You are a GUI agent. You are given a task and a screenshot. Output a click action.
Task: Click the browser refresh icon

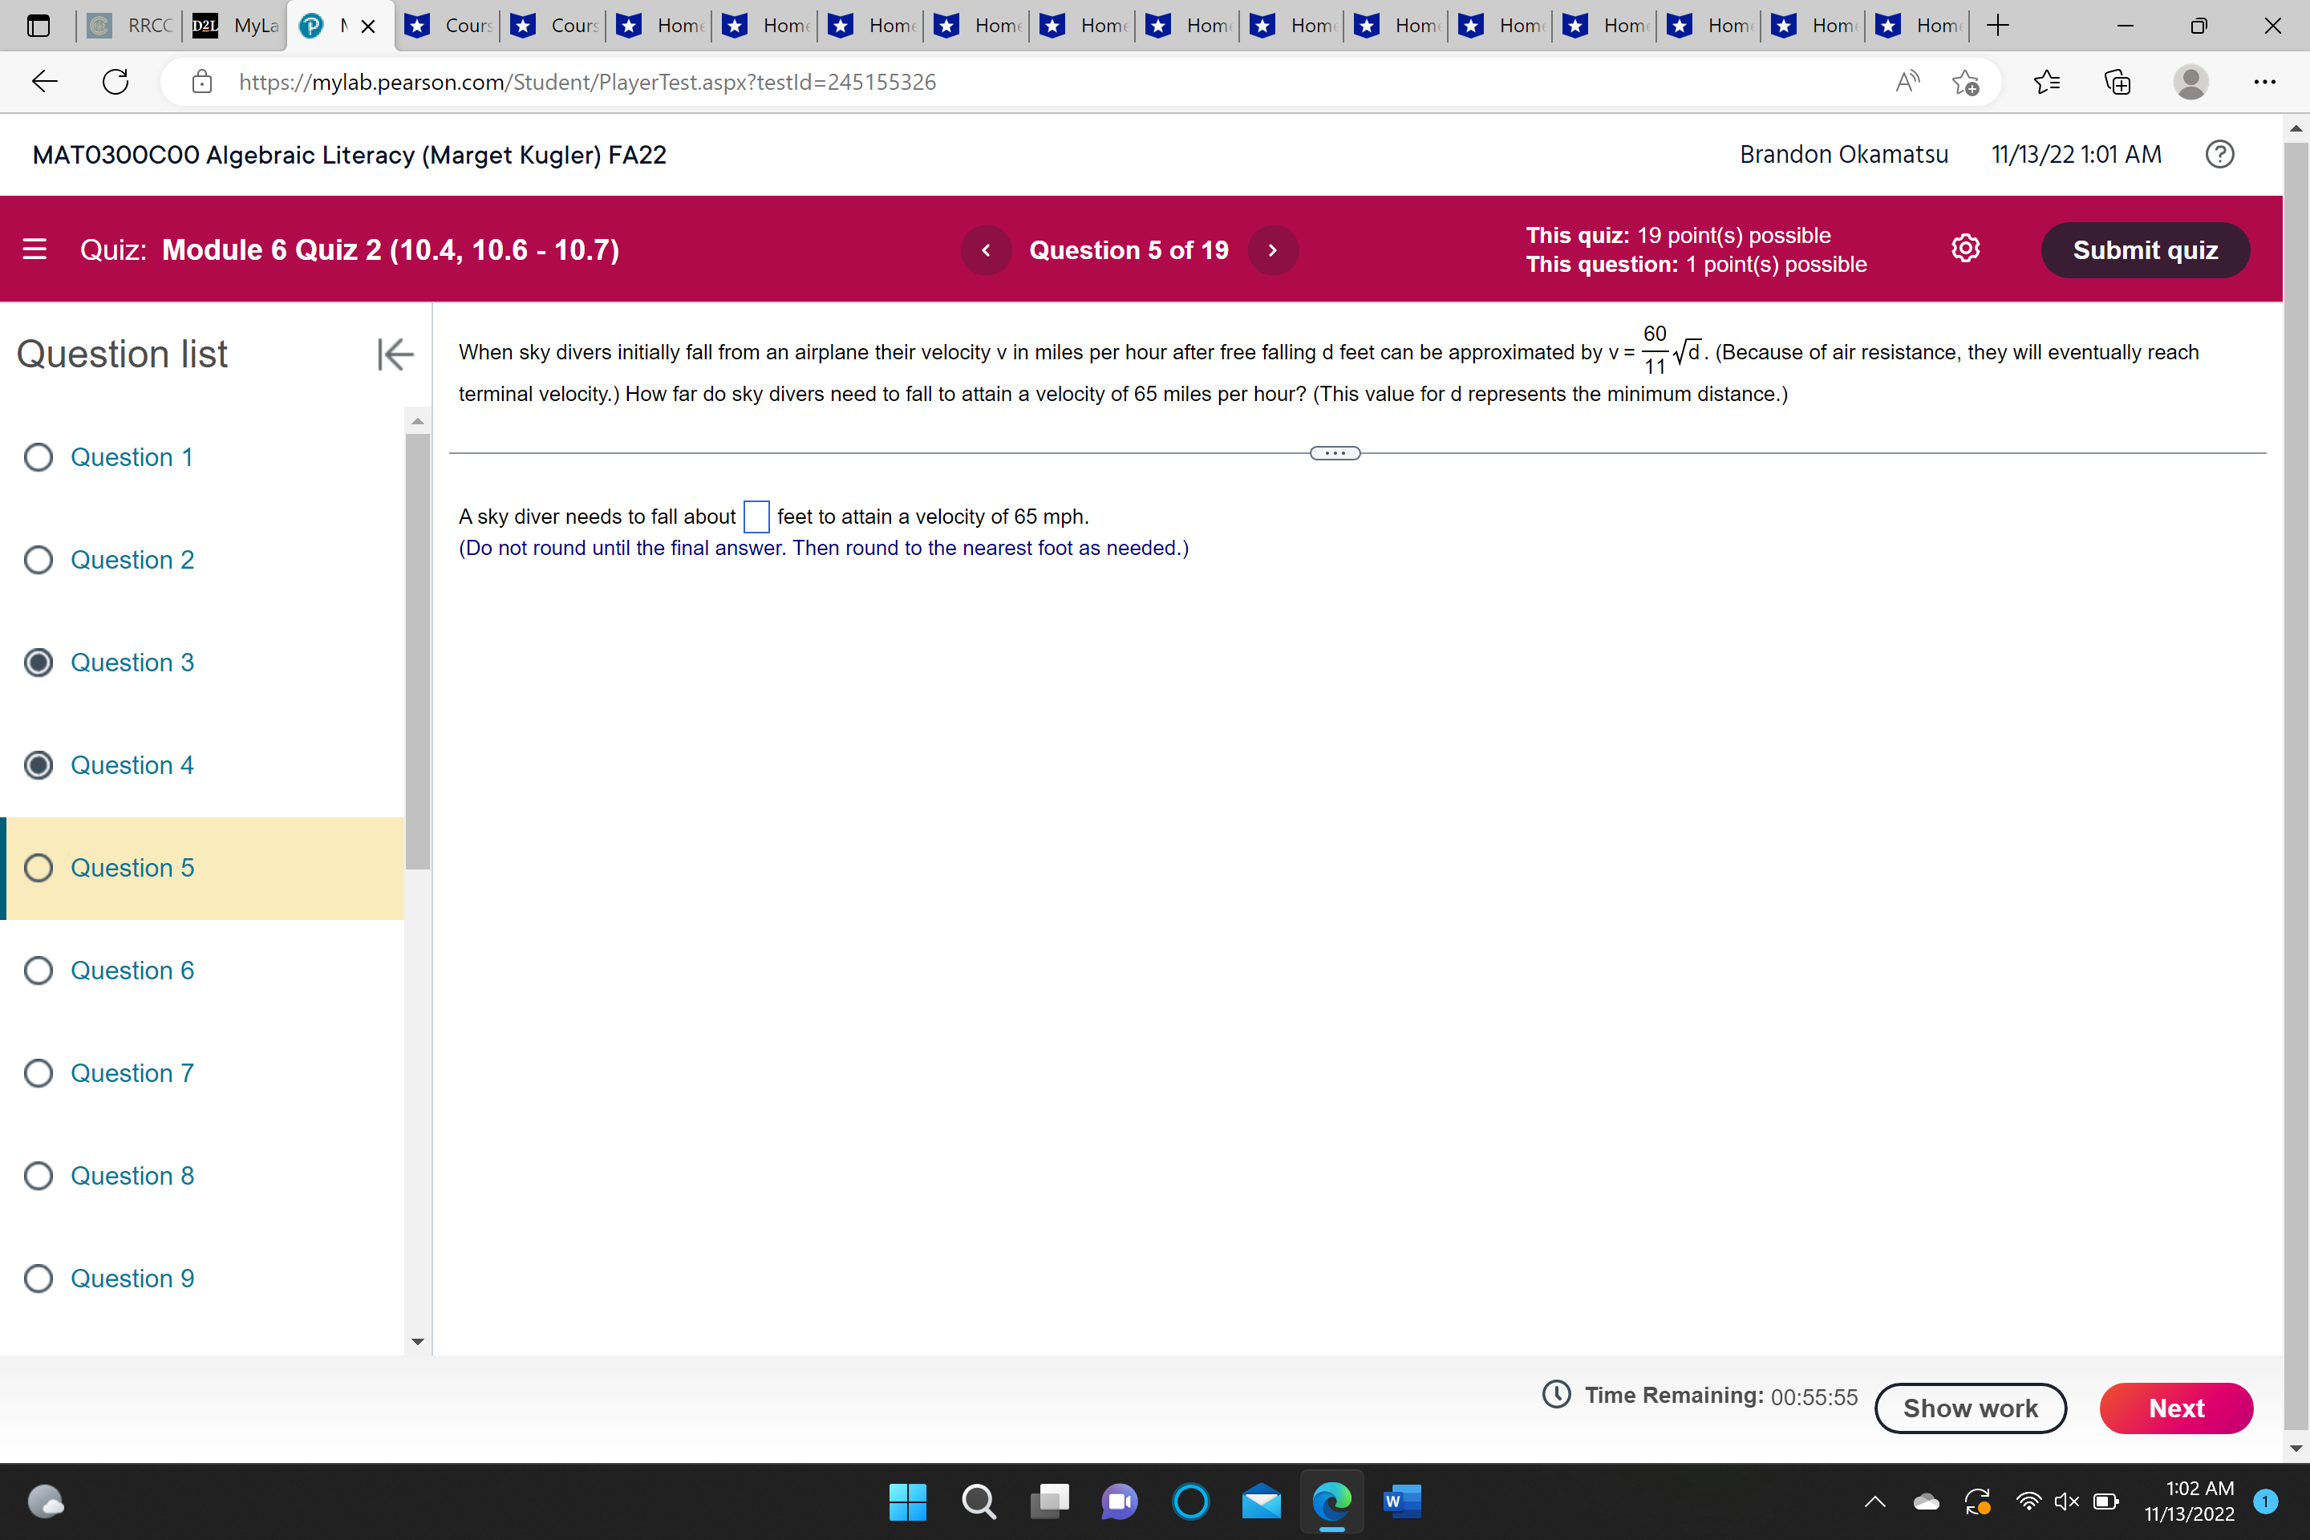click(x=115, y=82)
